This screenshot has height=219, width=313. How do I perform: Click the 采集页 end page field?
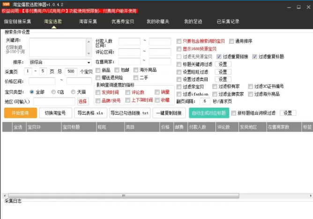[x=43, y=71]
